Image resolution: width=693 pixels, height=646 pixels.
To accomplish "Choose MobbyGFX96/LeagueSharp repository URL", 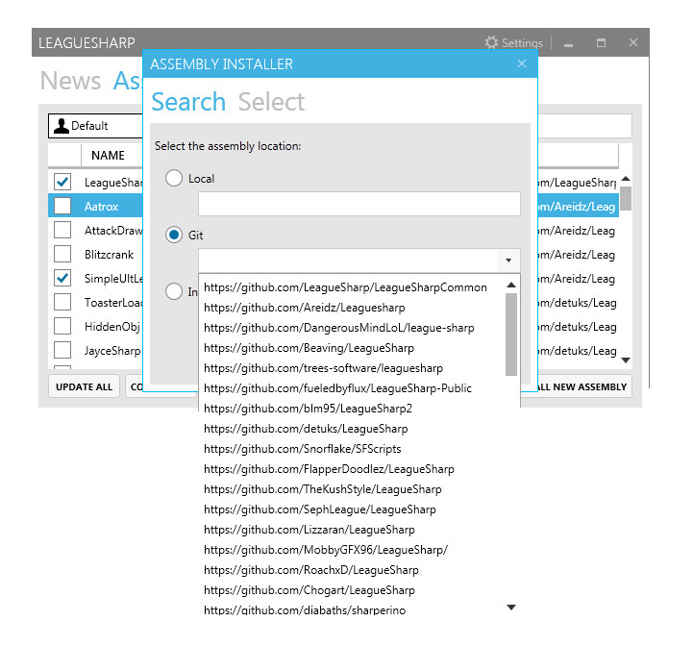I will (326, 550).
